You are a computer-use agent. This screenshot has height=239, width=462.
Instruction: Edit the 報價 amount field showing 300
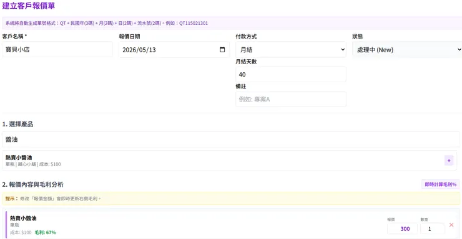402,228
